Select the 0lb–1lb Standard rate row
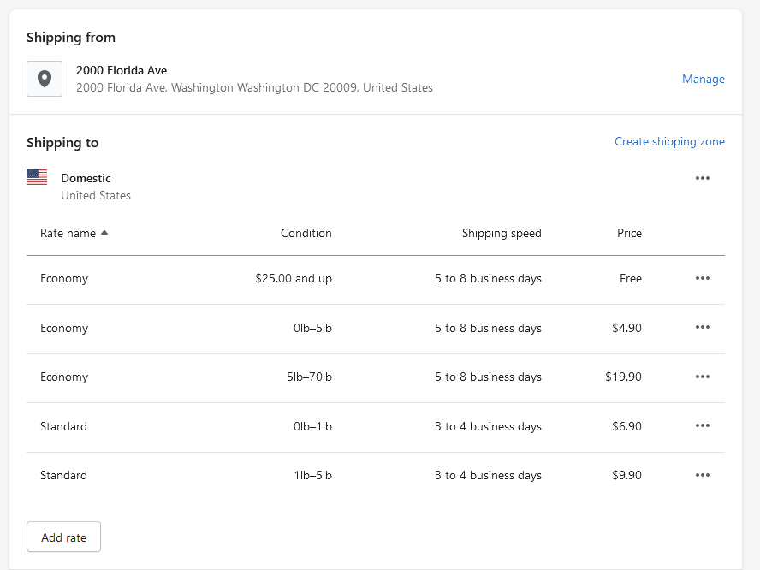This screenshot has width=760, height=570. (312, 426)
